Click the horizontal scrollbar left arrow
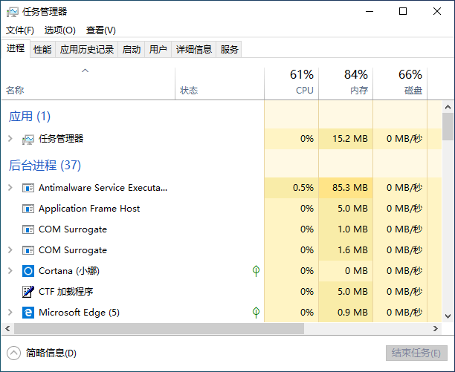This screenshot has width=455, height=372. [x=7, y=328]
